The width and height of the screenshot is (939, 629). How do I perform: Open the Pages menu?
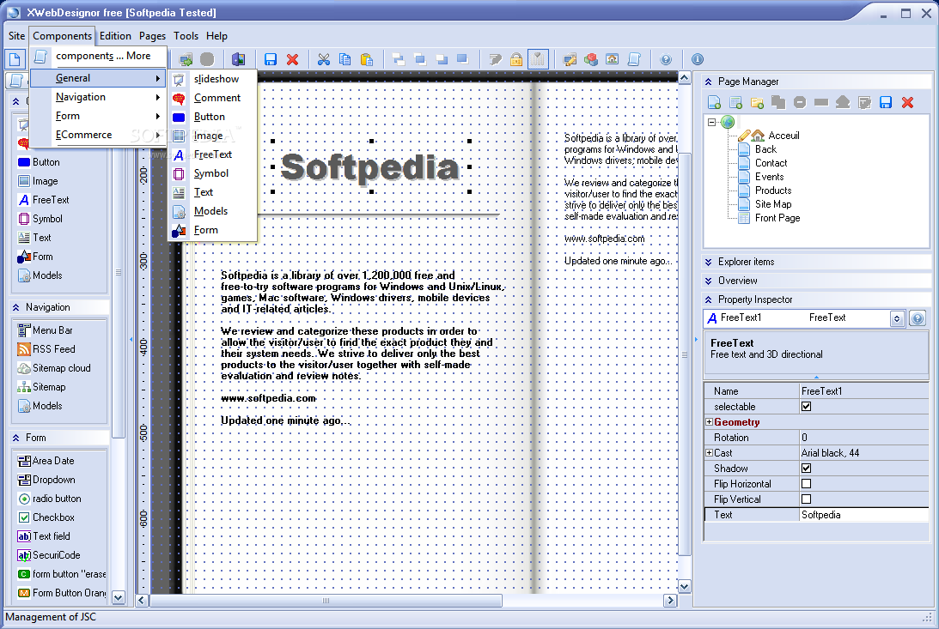(x=152, y=36)
